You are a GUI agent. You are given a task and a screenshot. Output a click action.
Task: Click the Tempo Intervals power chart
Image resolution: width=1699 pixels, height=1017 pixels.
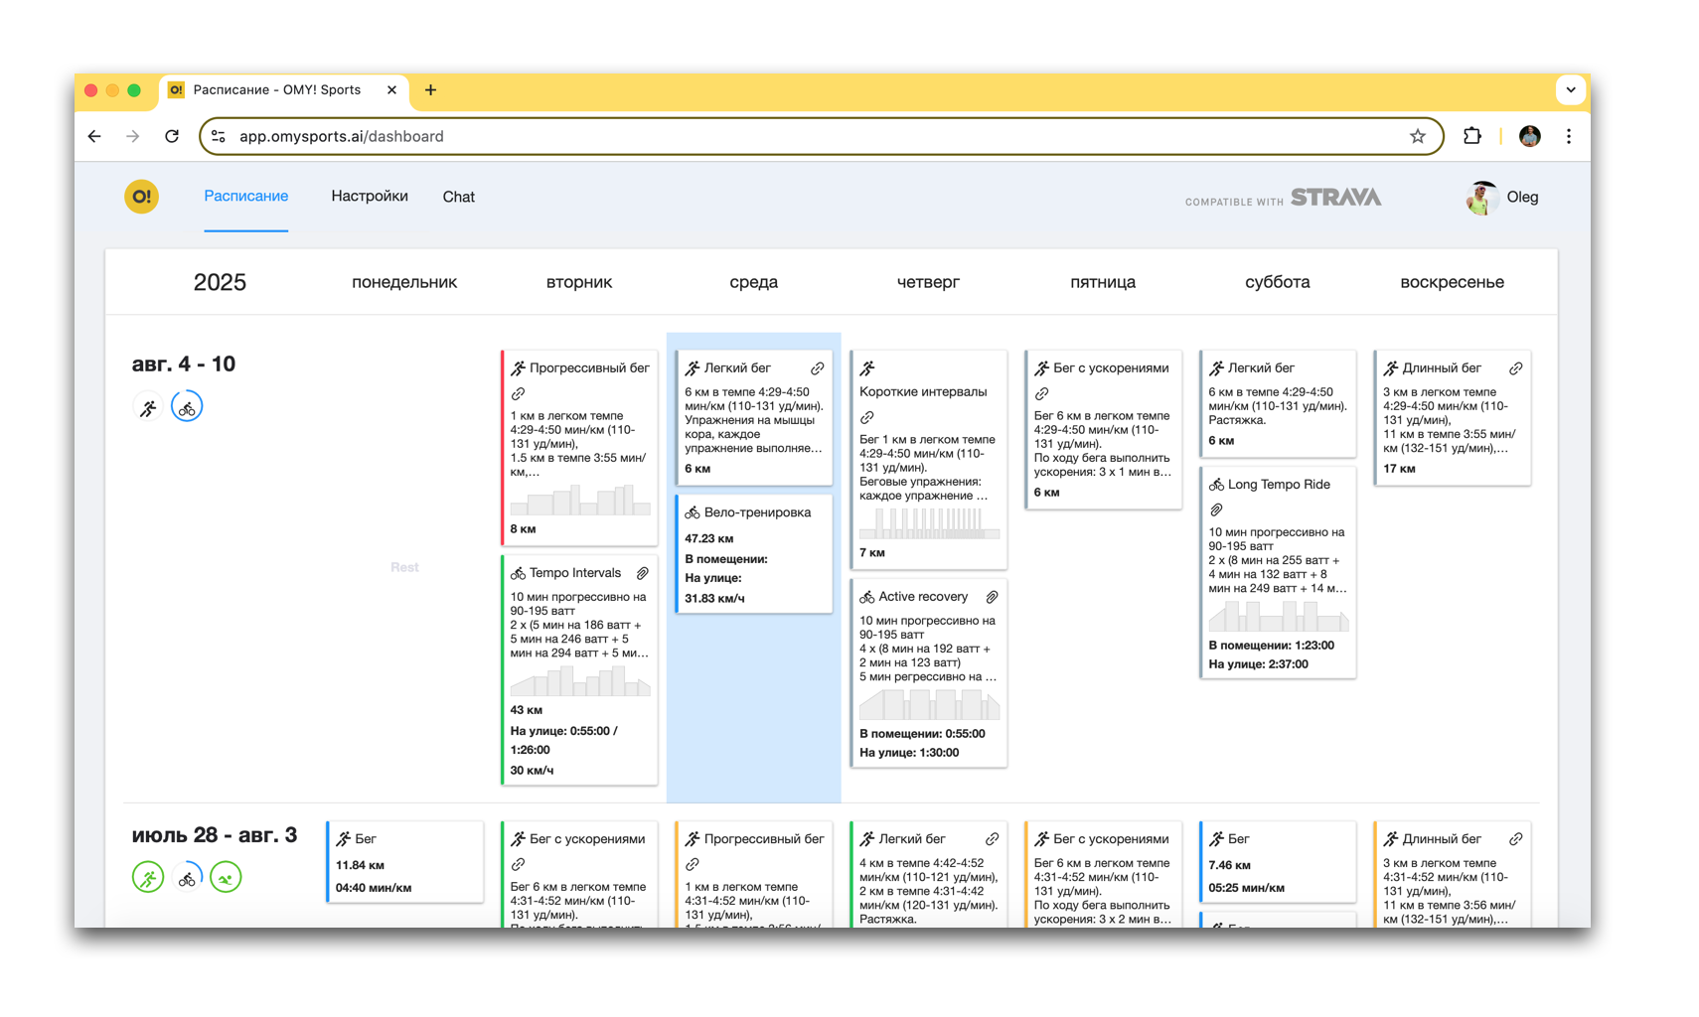click(580, 680)
